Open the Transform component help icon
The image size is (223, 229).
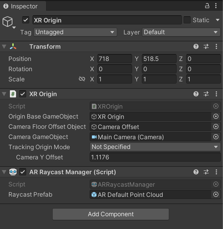[196, 46]
